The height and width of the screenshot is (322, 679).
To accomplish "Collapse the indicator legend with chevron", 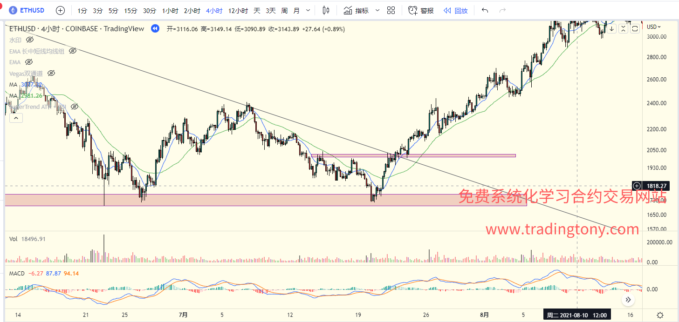I will coord(16,118).
